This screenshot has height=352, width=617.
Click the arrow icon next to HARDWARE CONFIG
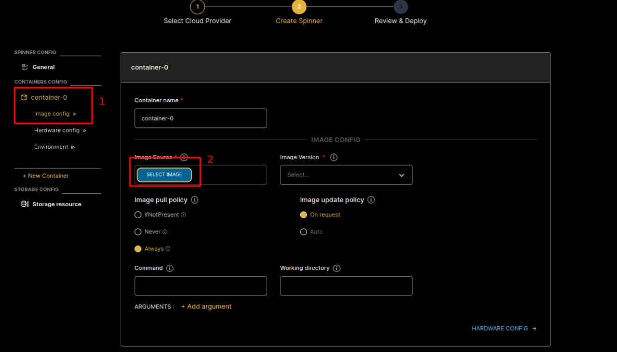(534, 329)
